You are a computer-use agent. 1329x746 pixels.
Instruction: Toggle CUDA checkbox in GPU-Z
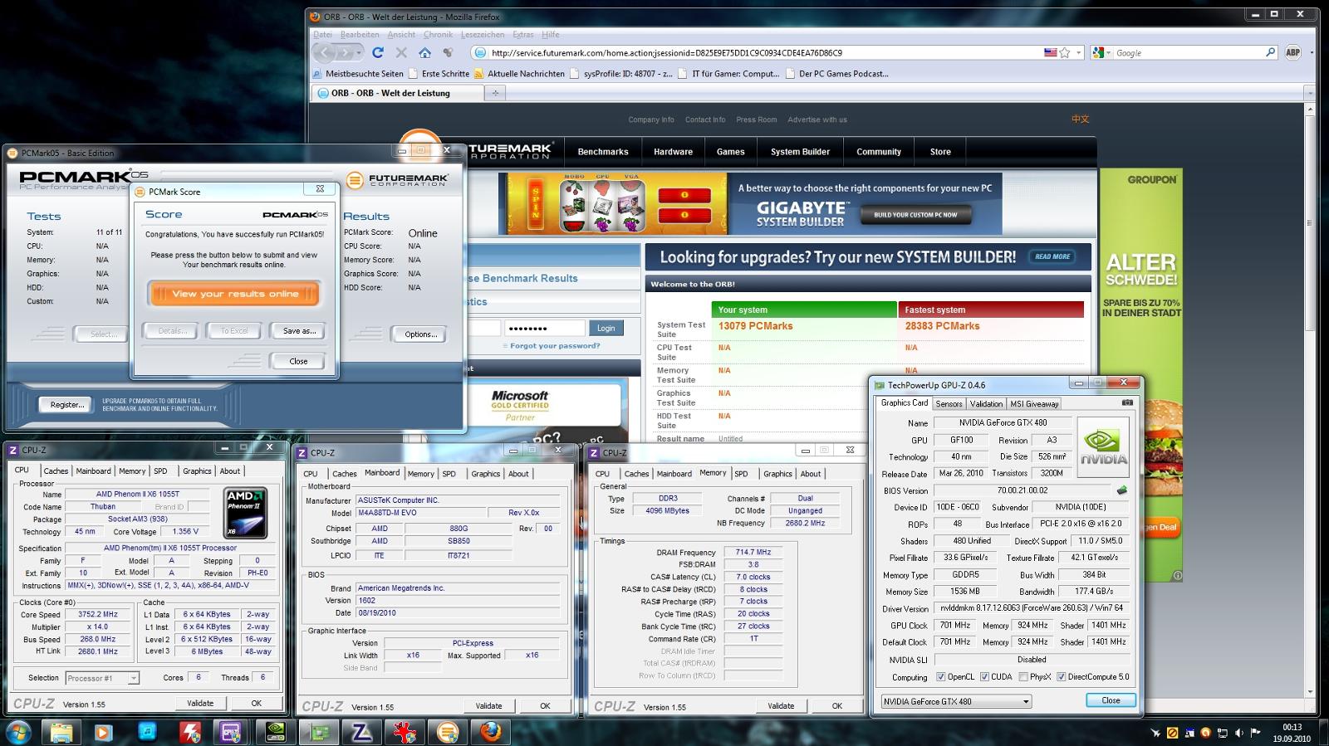[984, 676]
